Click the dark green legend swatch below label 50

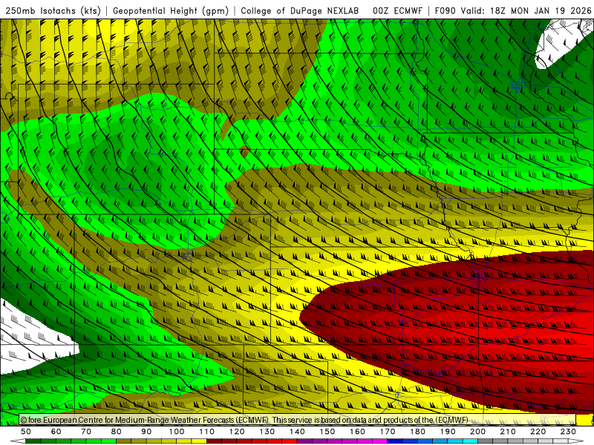pos(33,441)
